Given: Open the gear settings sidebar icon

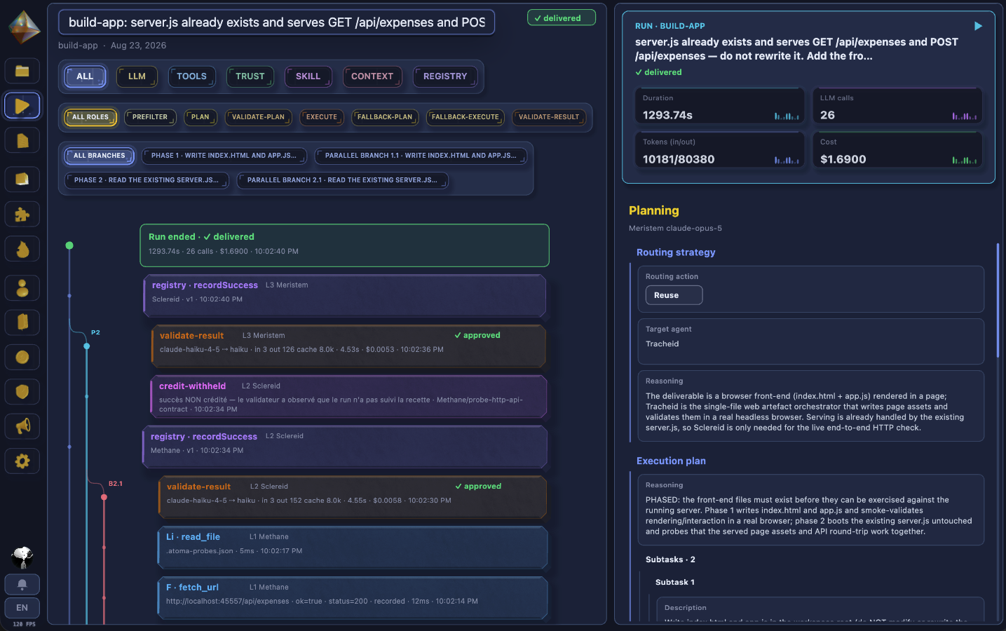Looking at the screenshot, I should [22, 461].
